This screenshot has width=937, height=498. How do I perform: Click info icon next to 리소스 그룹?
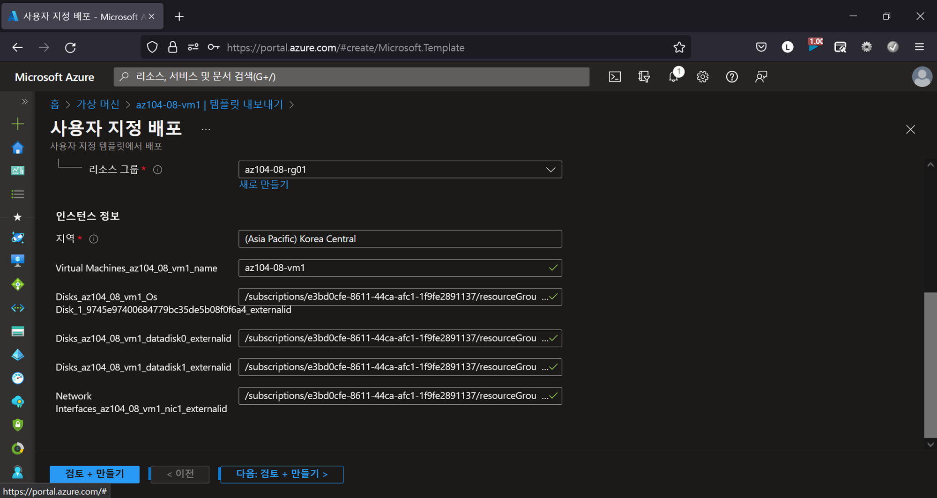click(158, 170)
